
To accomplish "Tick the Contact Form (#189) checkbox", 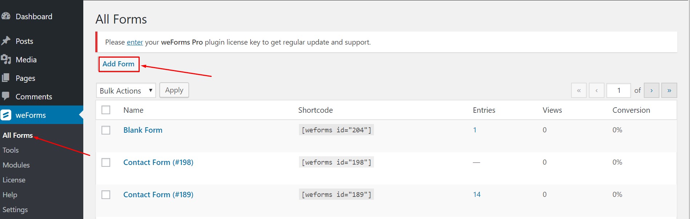I will pyautogui.click(x=106, y=194).
